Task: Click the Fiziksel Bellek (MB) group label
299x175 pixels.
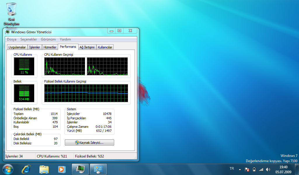Action: [x=26, y=109]
